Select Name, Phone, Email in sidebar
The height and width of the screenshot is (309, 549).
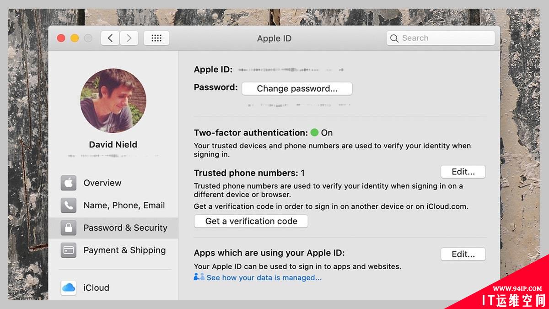[113, 205]
